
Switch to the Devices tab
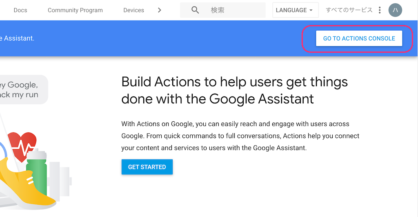[x=133, y=10]
